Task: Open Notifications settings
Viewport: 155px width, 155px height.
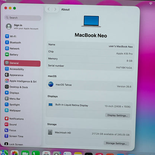Action: point(14,118)
